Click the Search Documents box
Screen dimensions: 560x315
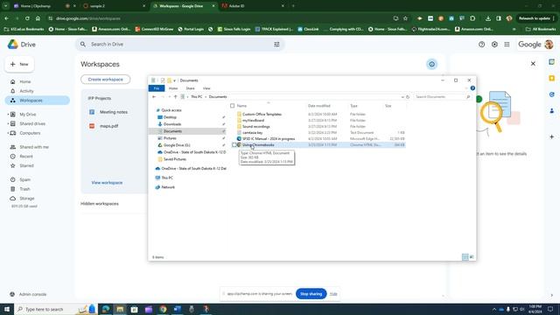click(442, 97)
